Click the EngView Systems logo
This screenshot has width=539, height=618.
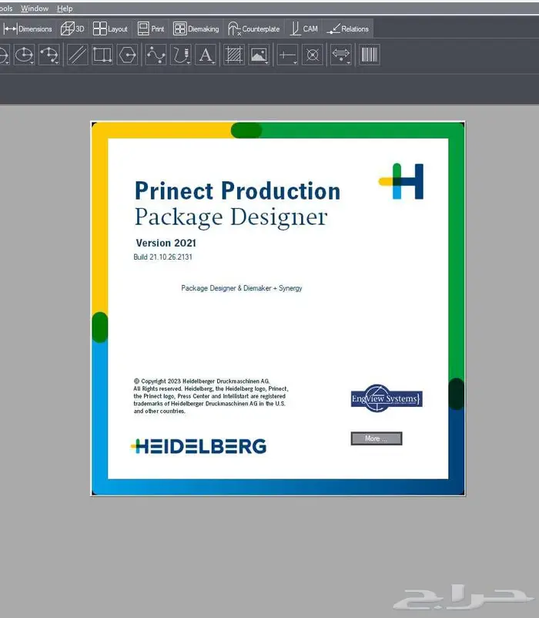point(386,399)
